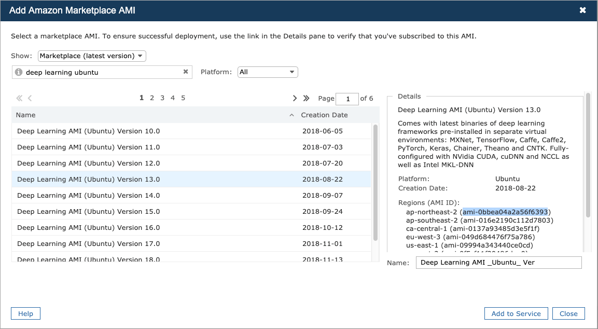Click the Help button
598x329 pixels.
click(x=25, y=313)
